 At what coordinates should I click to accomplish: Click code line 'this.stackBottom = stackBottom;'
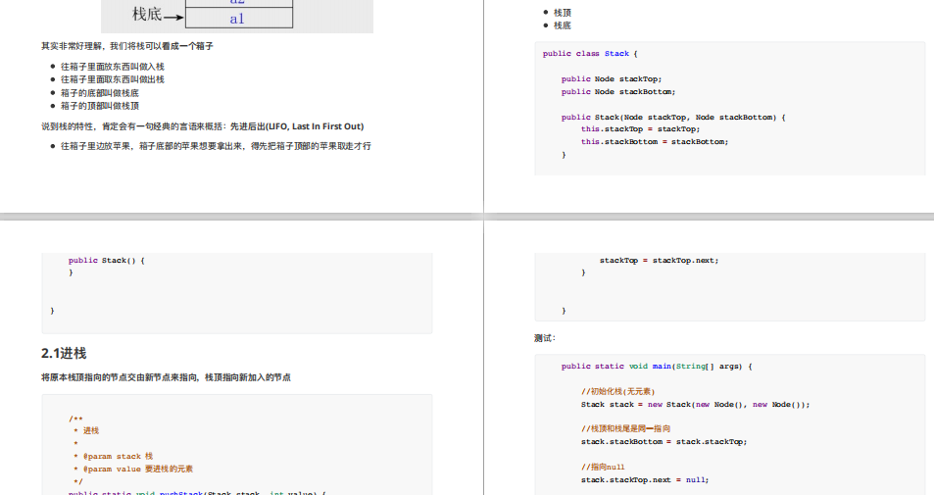point(655,142)
